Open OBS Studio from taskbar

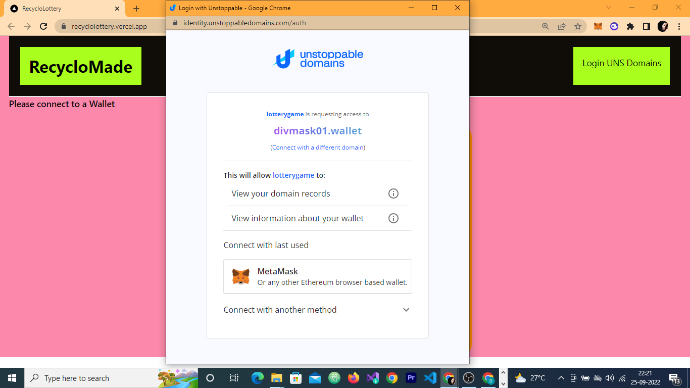(x=469, y=378)
